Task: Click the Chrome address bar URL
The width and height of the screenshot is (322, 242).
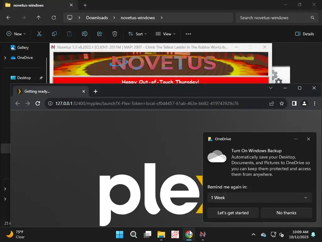Action: pos(147,103)
